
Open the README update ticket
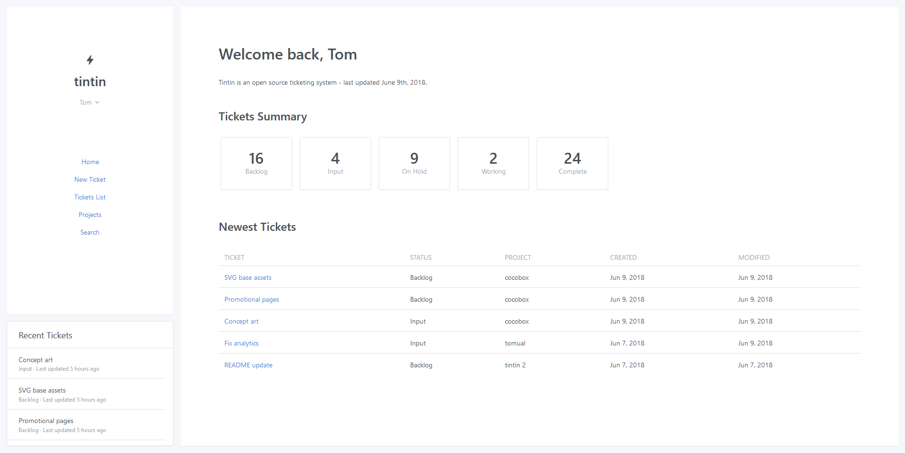point(248,365)
